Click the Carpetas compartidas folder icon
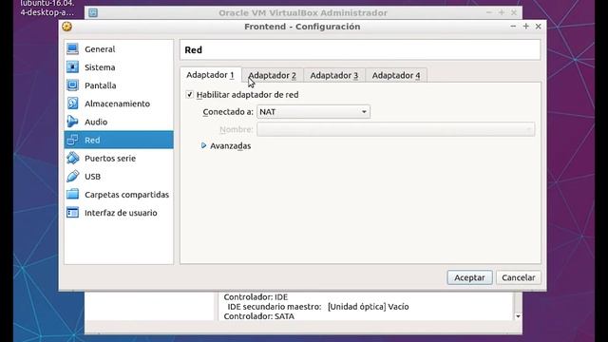 pos(72,194)
